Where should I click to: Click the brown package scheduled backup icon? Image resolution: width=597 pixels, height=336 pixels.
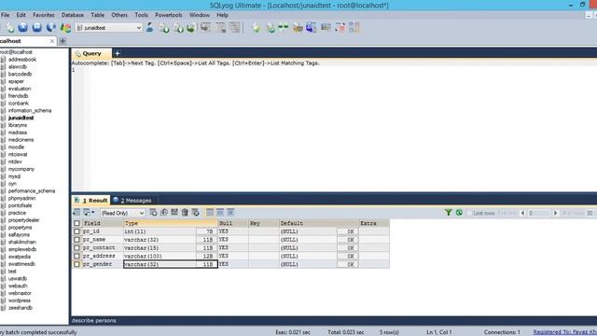point(298,27)
